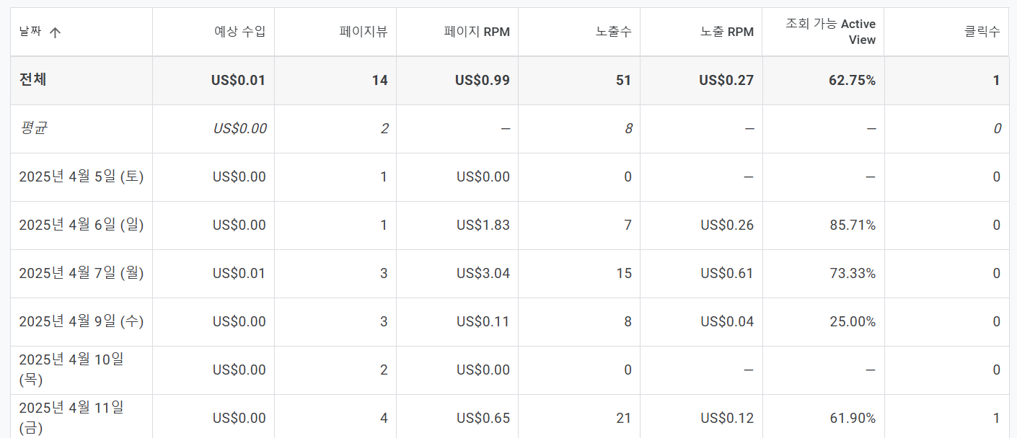1017x438 pixels.
Task: Click the 평균 average row label
Action: [x=33, y=128]
